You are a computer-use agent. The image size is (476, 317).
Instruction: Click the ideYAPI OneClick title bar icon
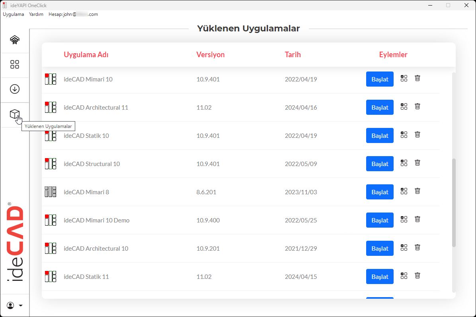[x=4, y=5]
